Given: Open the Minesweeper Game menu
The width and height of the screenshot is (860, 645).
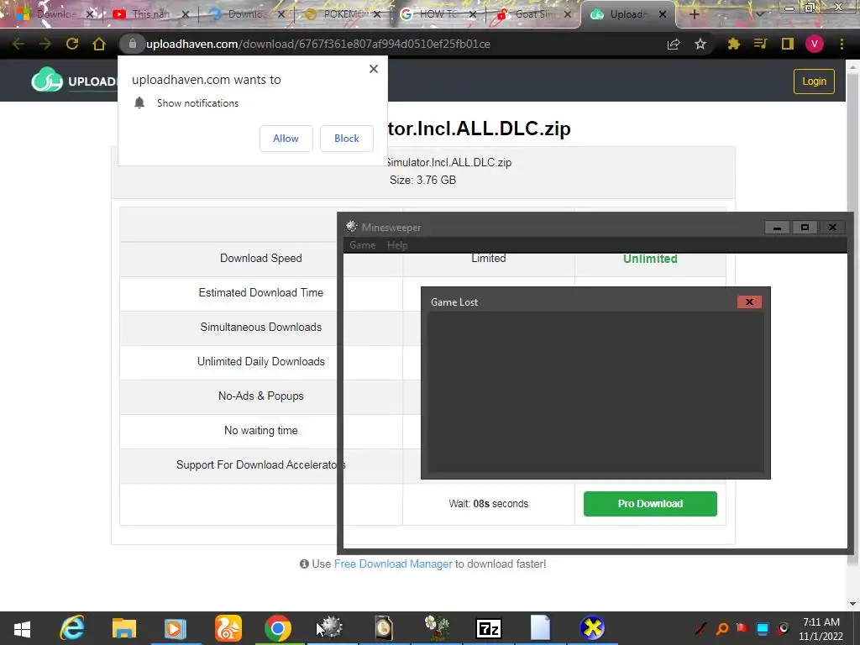Looking at the screenshot, I should (x=363, y=245).
